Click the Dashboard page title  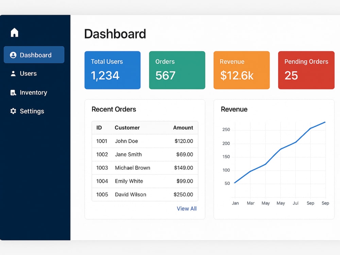(115, 34)
